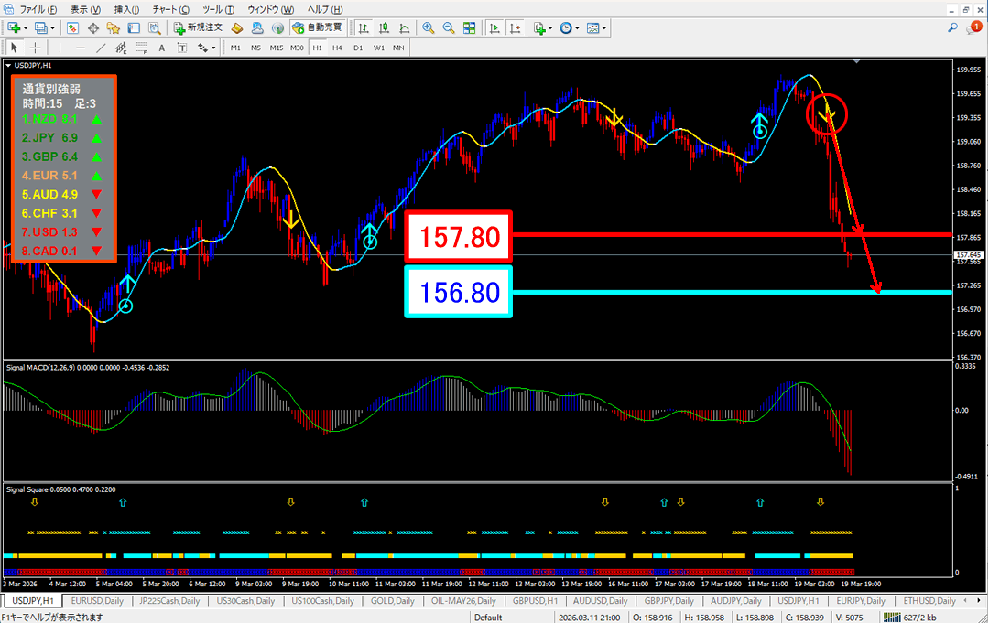Expand the periodicity clock dropdown
This screenshot has width=989, height=623.
click(x=577, y=28)
